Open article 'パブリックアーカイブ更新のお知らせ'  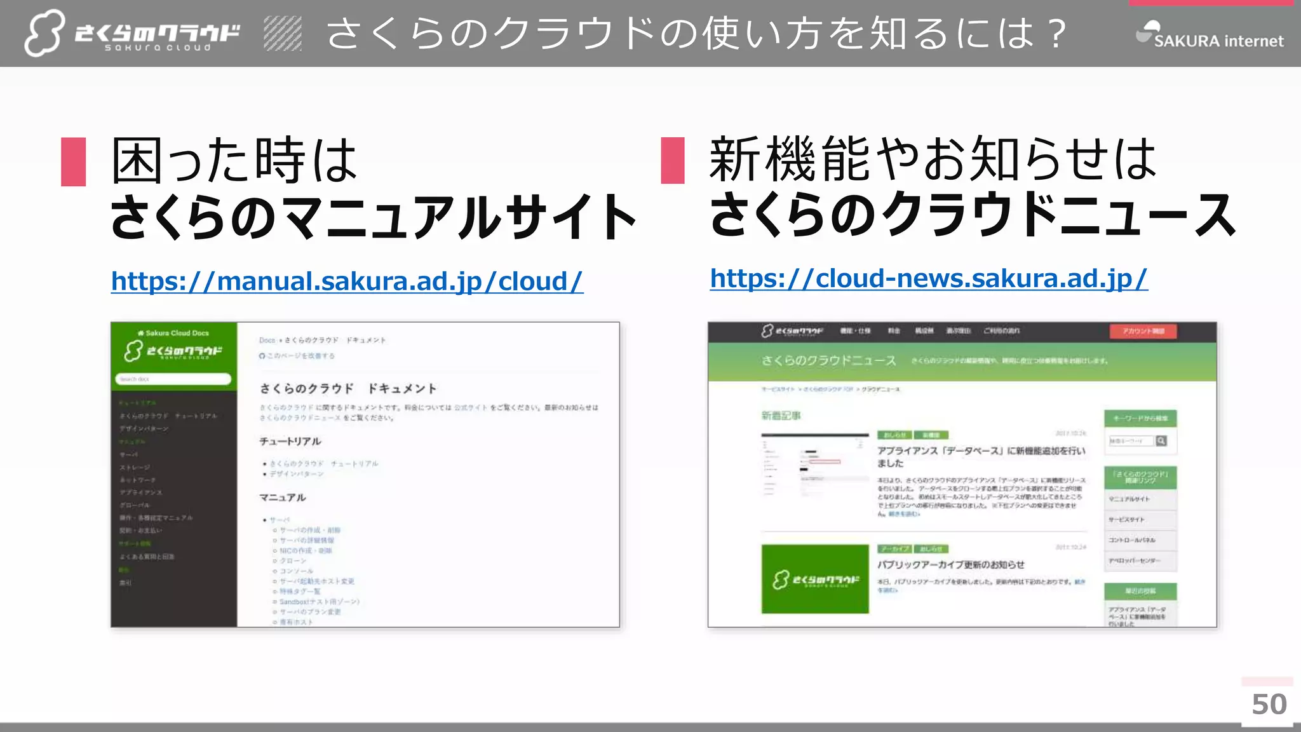(x=951, y=565)
